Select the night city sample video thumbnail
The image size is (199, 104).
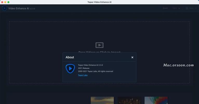129,100
